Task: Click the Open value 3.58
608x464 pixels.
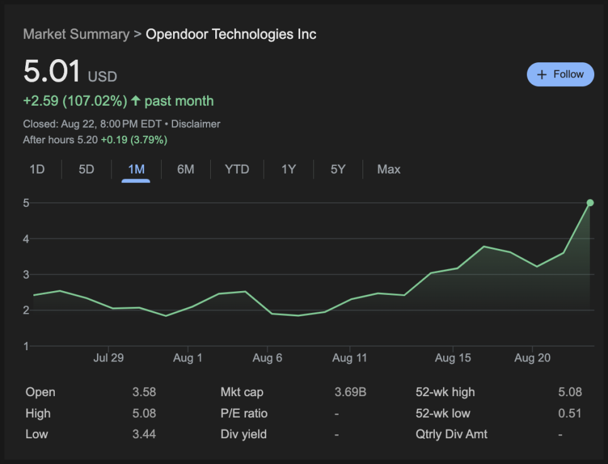Action: pyautogui.click(x=144, y=392)
